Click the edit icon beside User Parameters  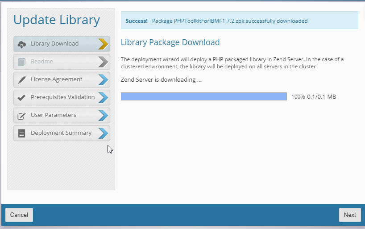pos(21,116)
